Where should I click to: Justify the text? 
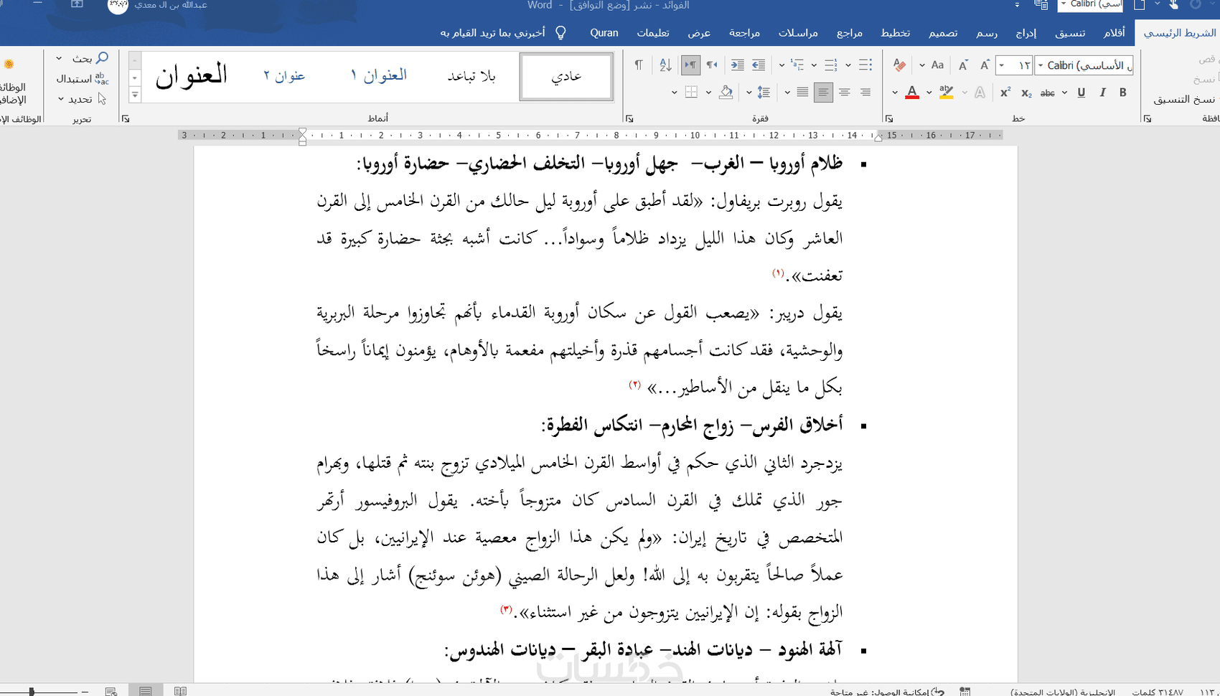802,93
